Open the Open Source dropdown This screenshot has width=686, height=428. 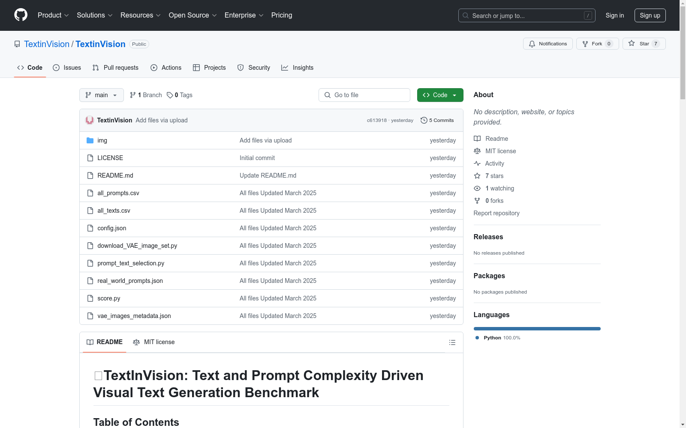tap(193, 15)
